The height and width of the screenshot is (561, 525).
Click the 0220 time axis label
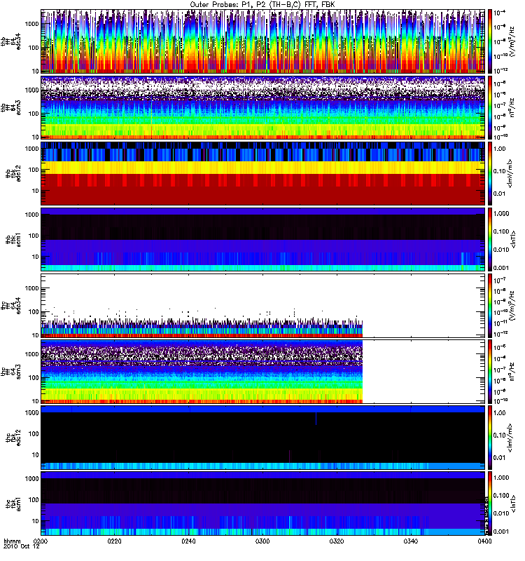point(115,541)
